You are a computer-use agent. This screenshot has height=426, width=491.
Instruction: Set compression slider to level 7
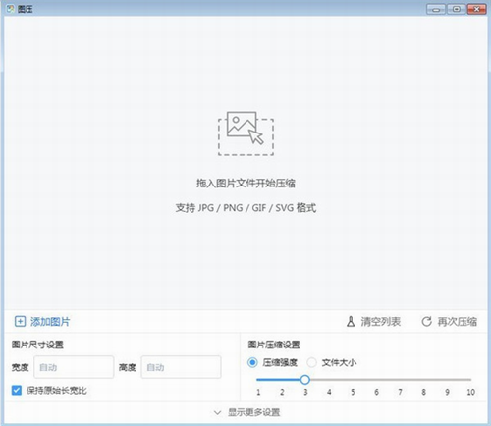(x=400, y=380)
